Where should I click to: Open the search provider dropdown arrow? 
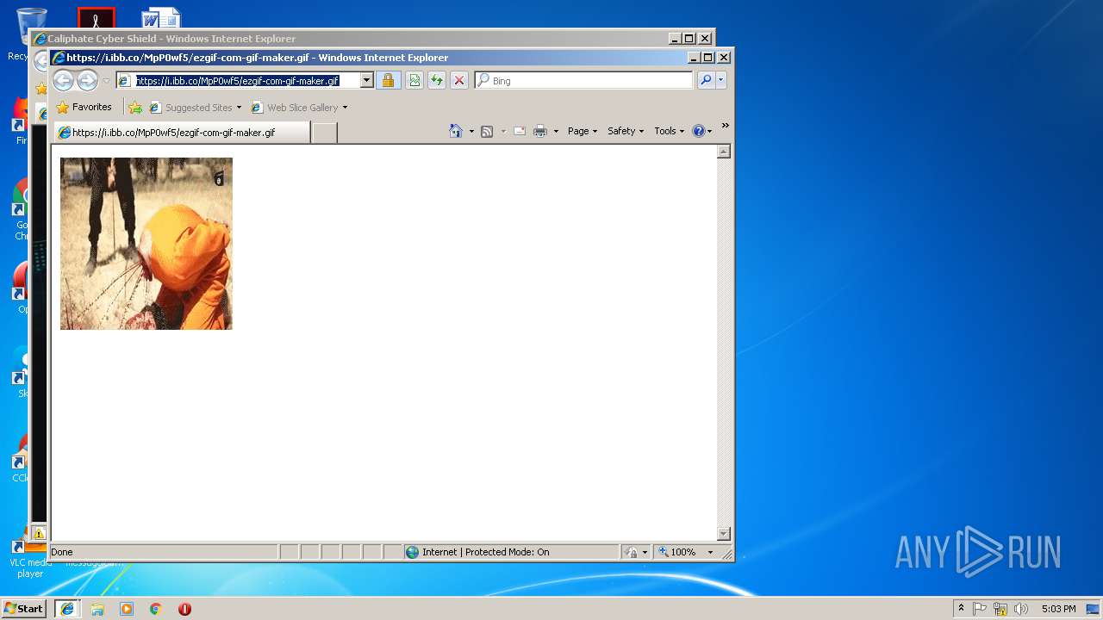(721, 81)
